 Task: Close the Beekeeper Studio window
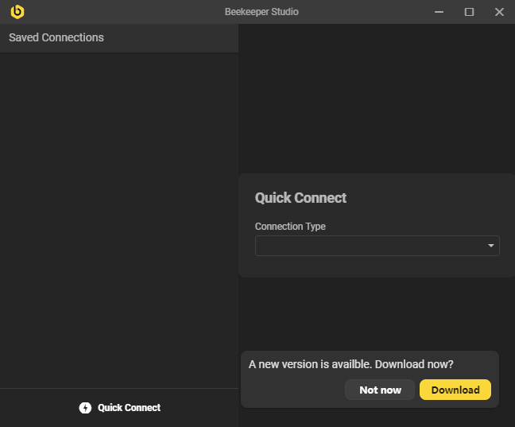point(499,12)
